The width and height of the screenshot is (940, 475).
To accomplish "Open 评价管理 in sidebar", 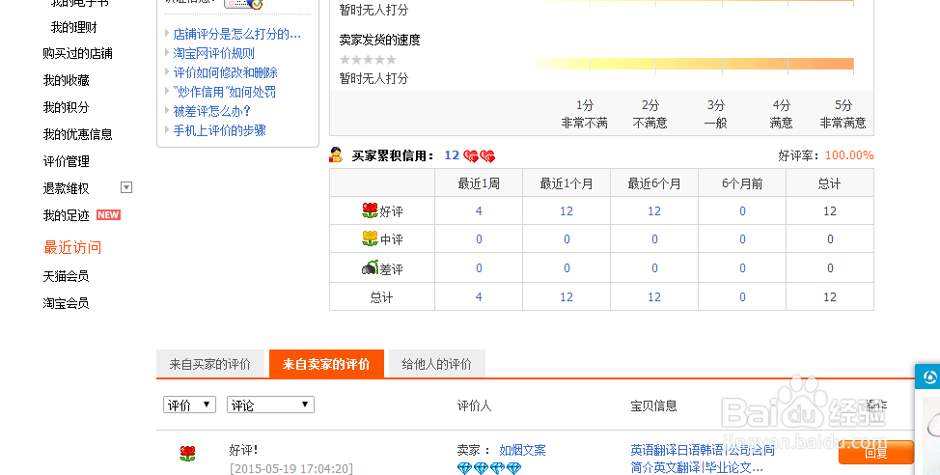I will (x=66, y=161).
